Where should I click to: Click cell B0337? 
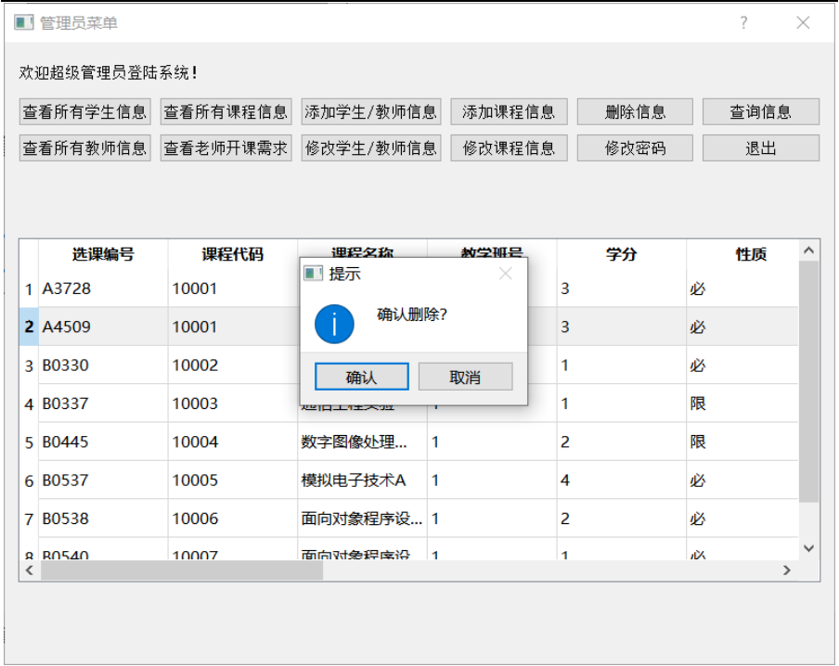[x=103, y=403]
